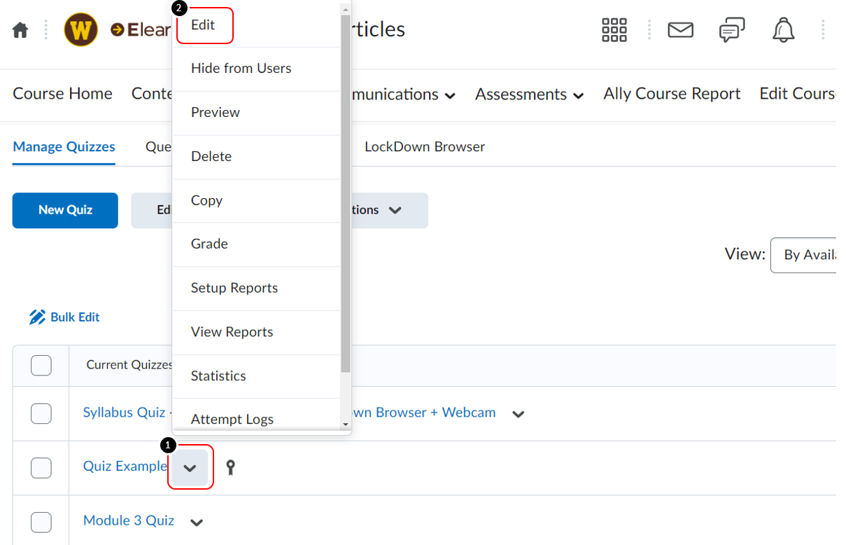Expand the Quiz Example actions chevron

click(190, 467)
